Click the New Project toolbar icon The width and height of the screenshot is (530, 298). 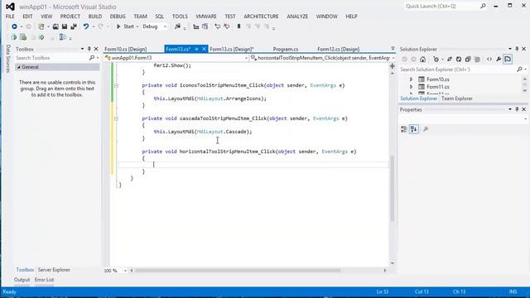click(41, 26)
